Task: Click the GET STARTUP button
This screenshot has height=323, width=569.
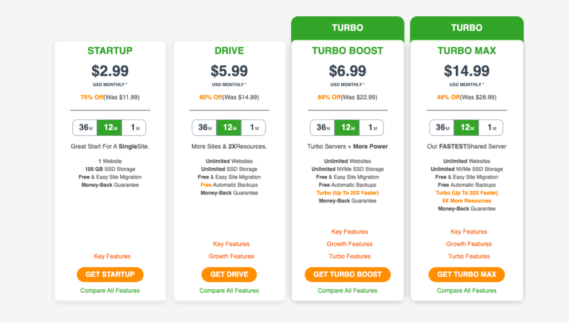Action: 110,275
